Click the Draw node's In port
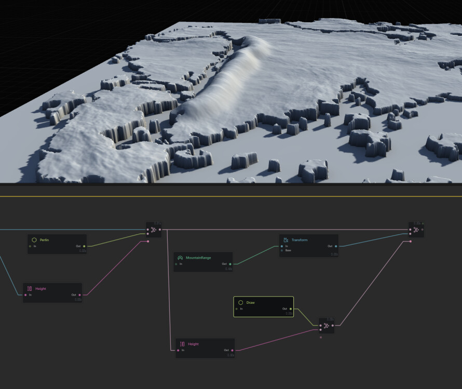This screenshot has height=389, width=462. 236,308
